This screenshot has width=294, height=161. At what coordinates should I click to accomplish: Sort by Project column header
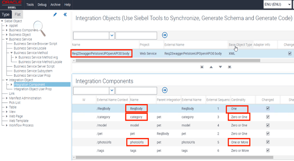144,44
